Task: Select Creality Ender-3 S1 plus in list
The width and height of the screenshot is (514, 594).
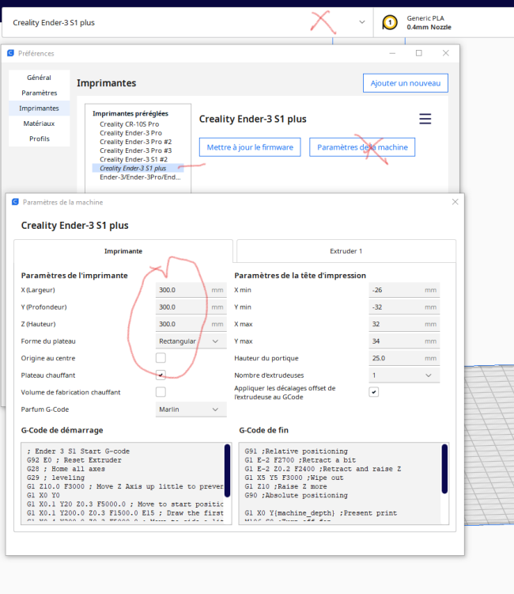Action: click(x=138, y=168)
